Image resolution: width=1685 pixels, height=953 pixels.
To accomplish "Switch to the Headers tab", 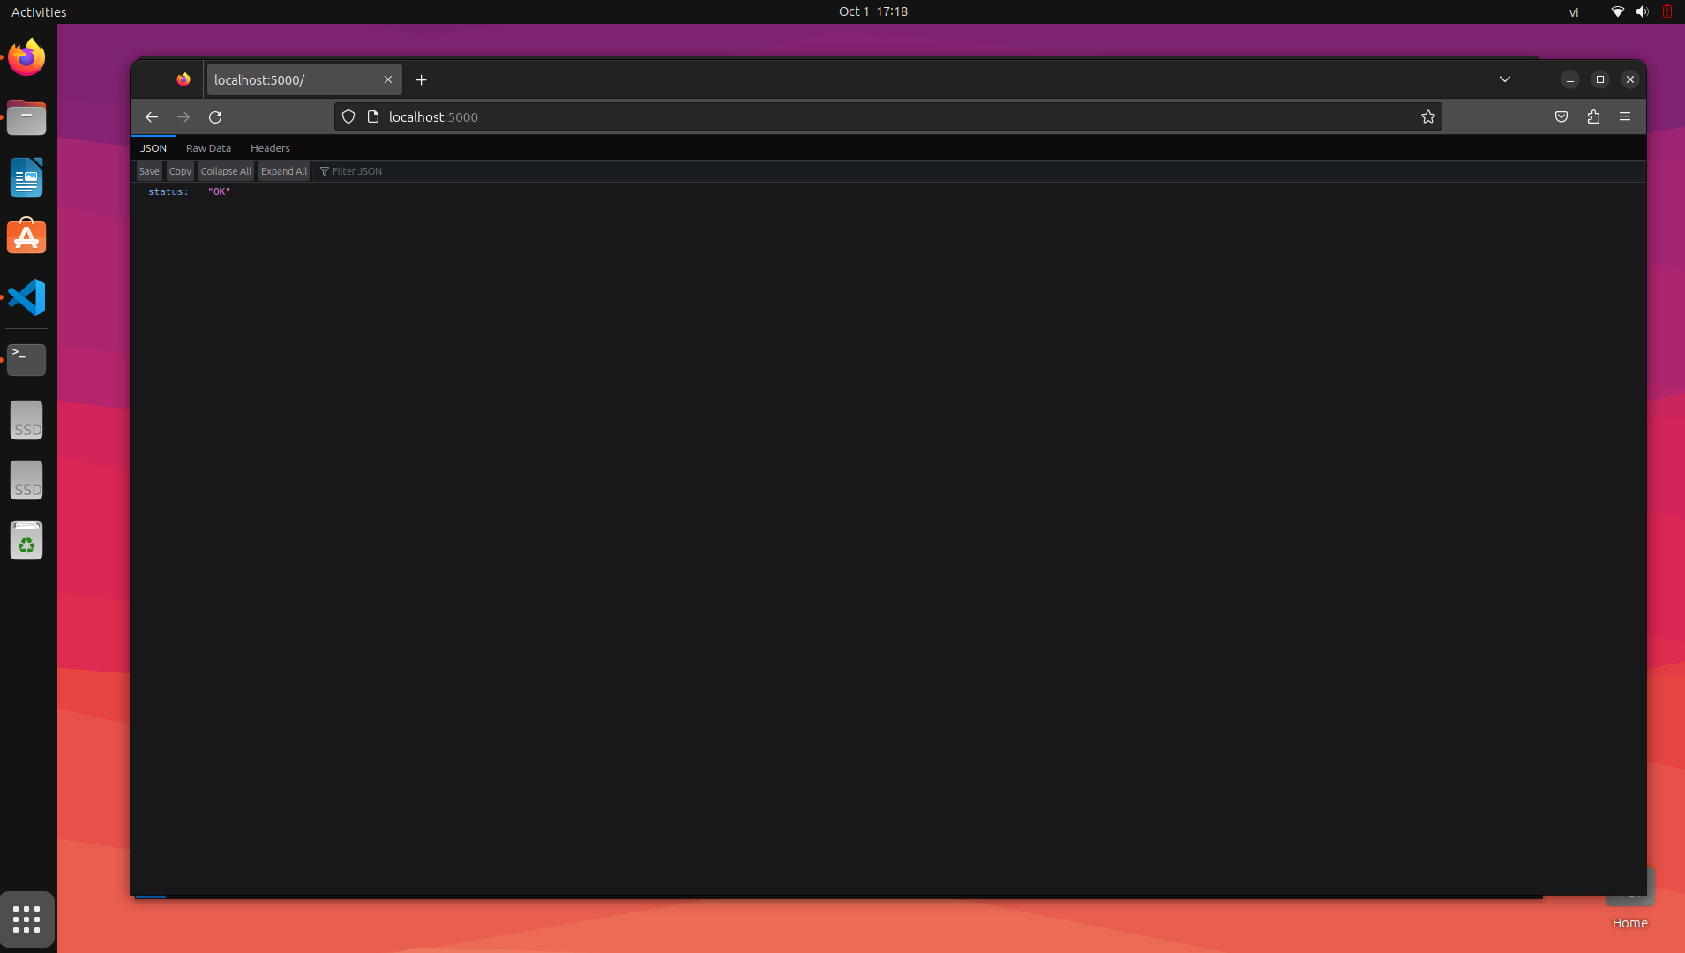I will 270,148.
